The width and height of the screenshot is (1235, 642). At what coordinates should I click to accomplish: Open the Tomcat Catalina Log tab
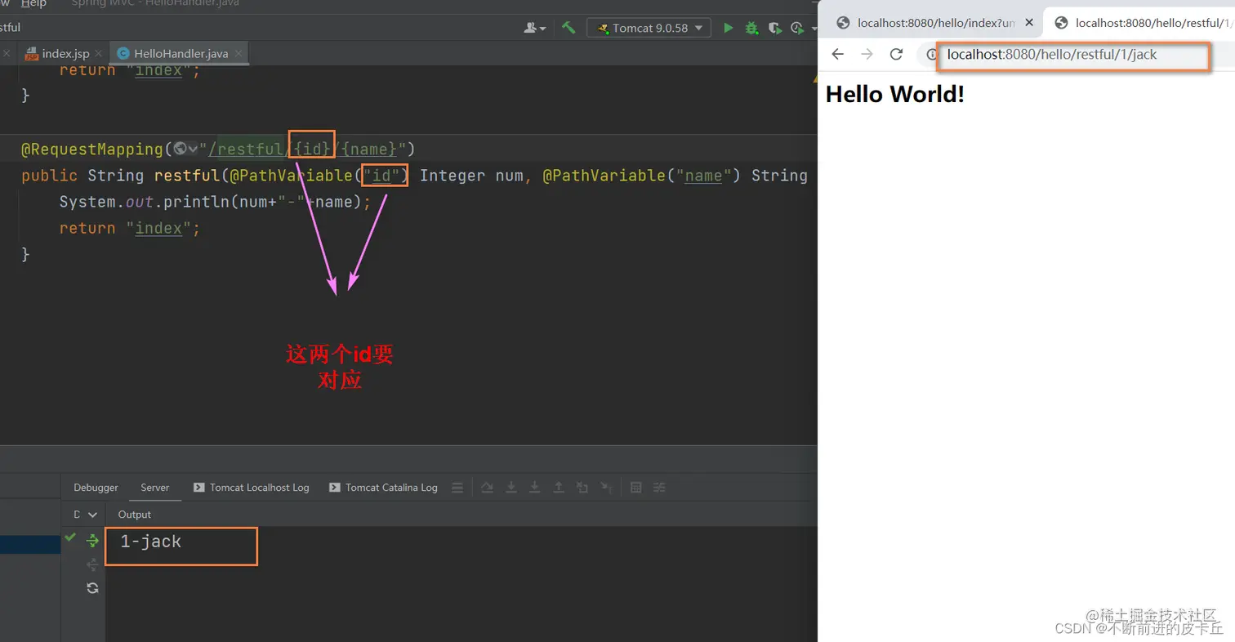click(x=383, y=488)
